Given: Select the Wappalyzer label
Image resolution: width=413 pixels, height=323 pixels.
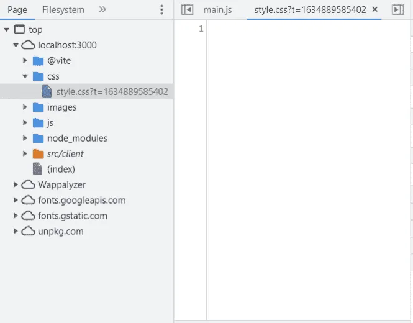Looking at the screenshot, I should click(61, 185).
